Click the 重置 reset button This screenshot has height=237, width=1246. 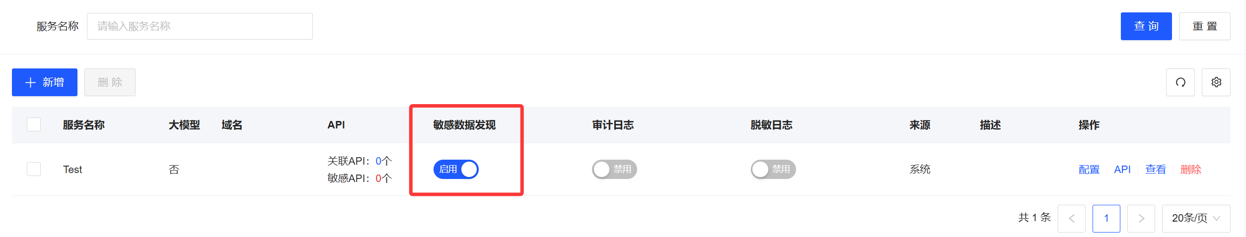click(1204, 26)
